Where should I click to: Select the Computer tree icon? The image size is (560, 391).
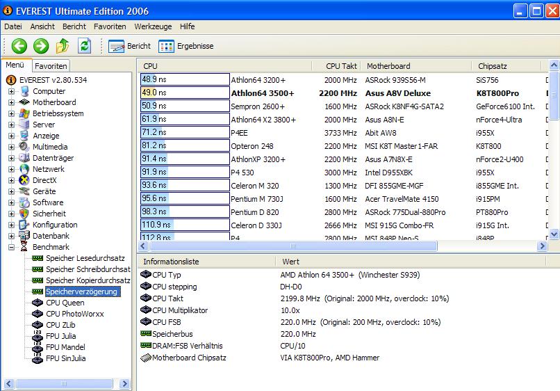click(x=24, y=91)
